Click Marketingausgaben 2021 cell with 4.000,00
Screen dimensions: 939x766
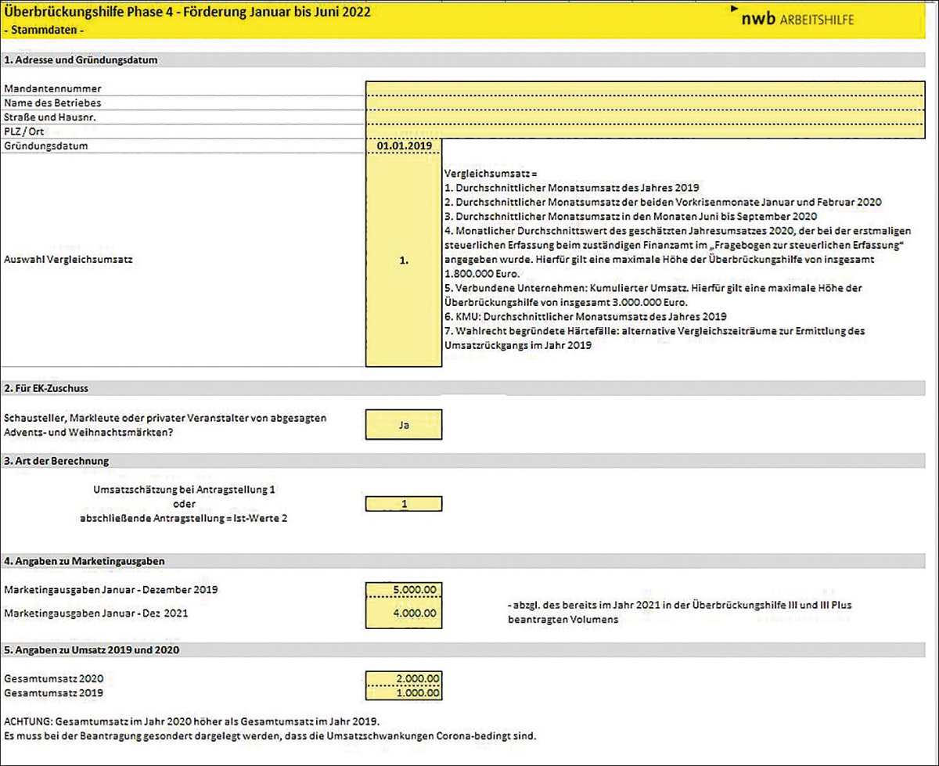tap(403, 613)
